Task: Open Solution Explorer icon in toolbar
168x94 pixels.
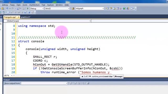Action: [107, 9]
